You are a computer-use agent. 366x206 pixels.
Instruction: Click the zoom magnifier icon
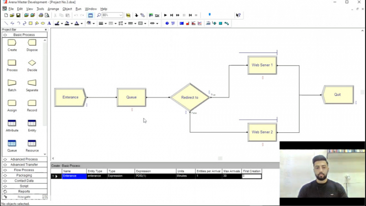tap(99, 15)
